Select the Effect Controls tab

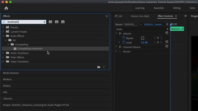(x=165, y=16)
